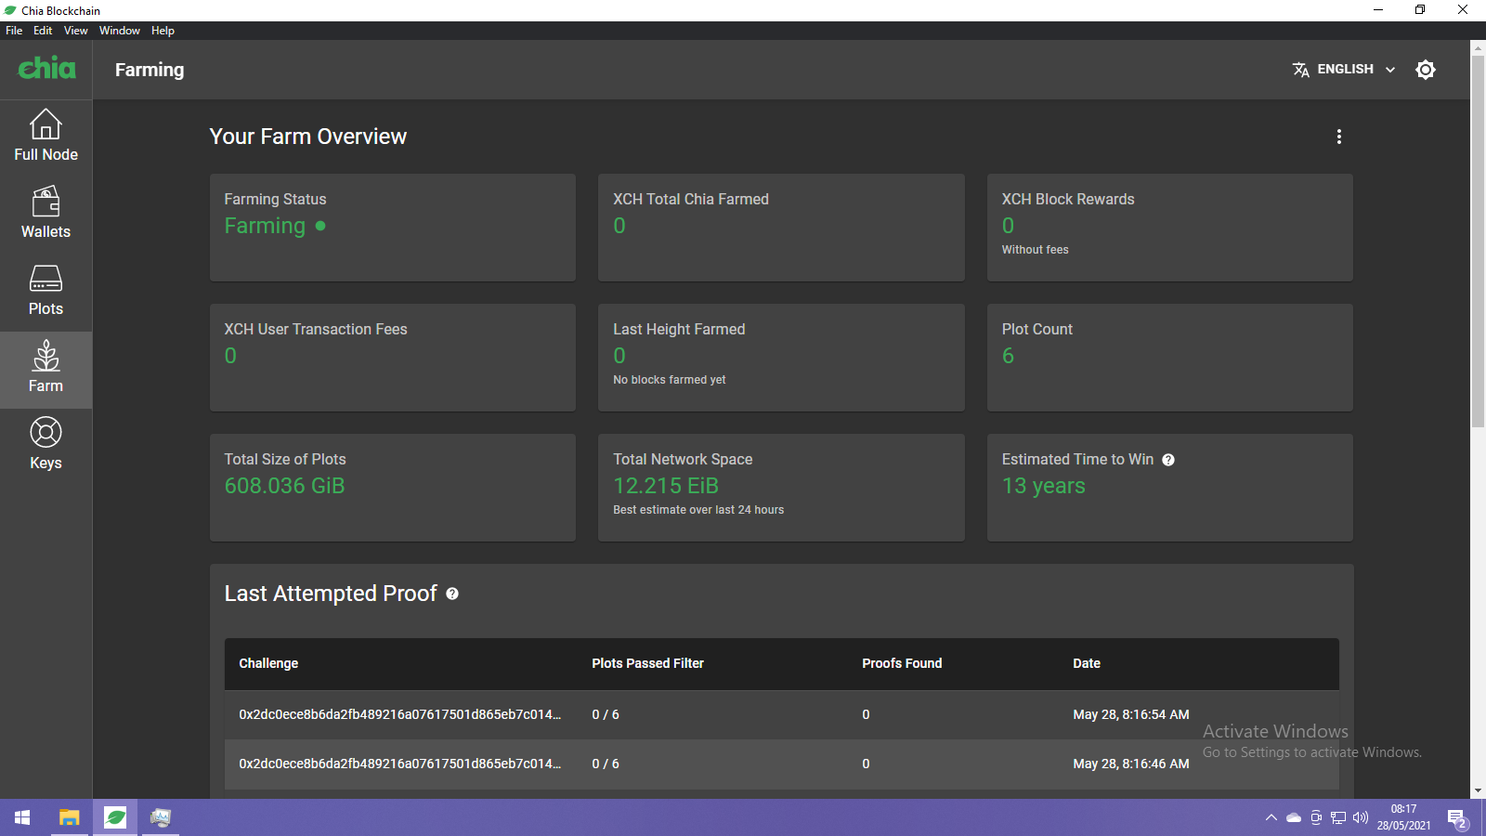Open the Full Node section
1486x836 pixels.
[46, 136]
